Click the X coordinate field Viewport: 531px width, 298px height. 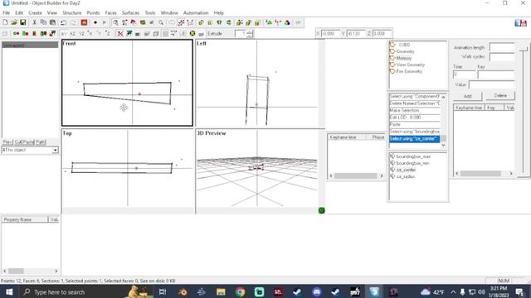[330, 33]
